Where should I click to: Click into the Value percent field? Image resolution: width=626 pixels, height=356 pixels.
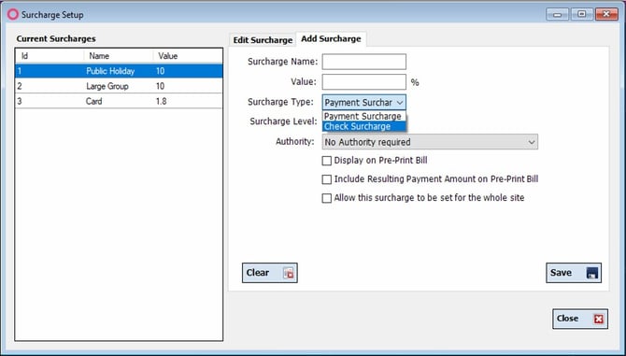point(363,82)
